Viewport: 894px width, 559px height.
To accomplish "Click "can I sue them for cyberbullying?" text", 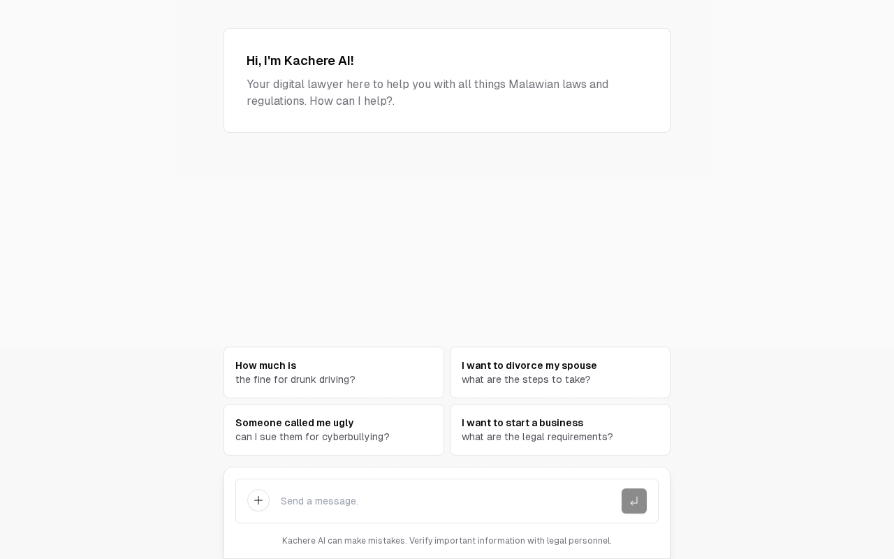I will [x=312, y=437].
